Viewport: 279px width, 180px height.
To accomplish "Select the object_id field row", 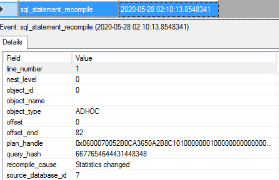I will [140, 90].
